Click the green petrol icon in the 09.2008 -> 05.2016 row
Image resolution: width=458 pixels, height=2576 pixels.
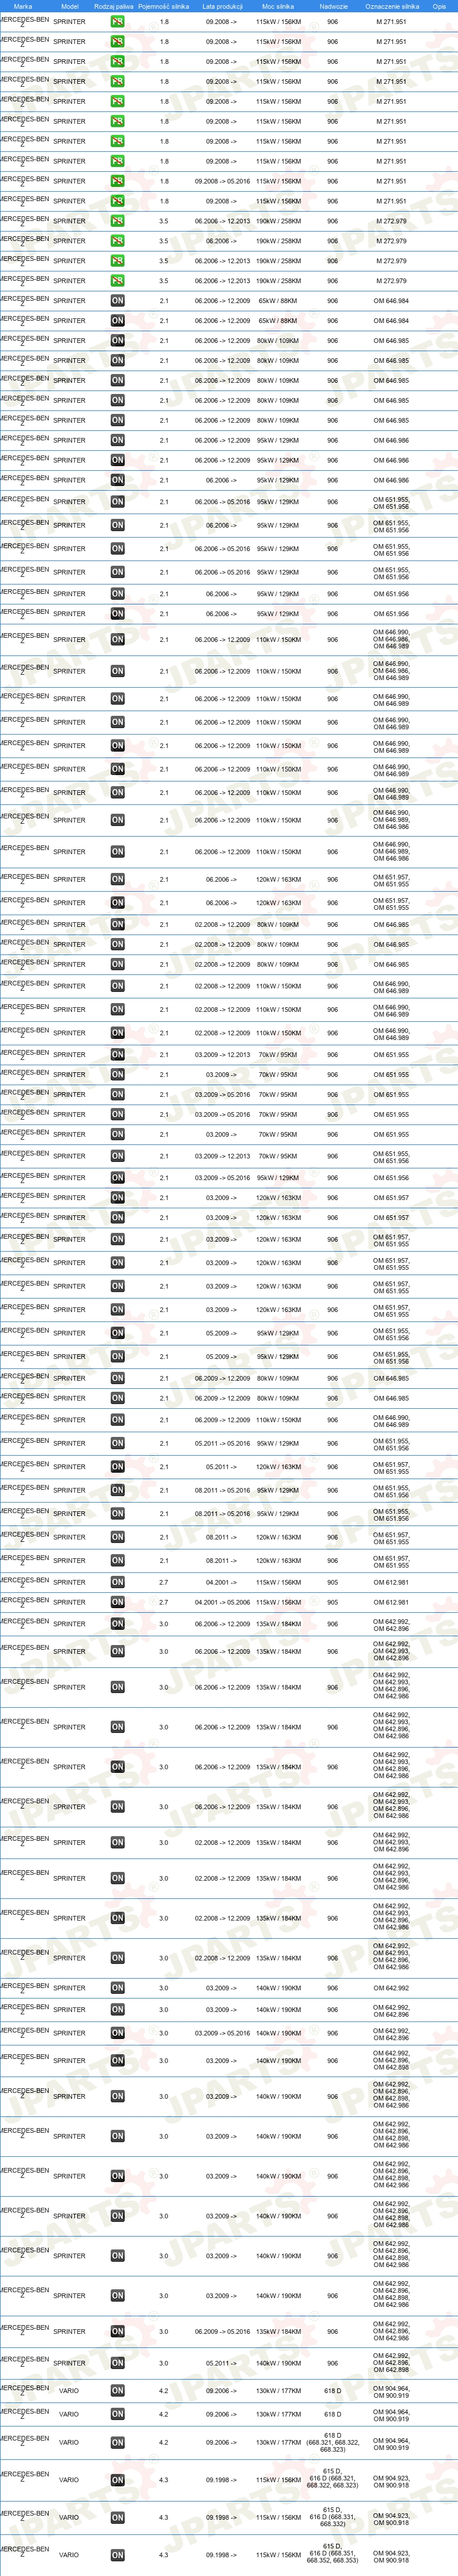tap(117, 181)
